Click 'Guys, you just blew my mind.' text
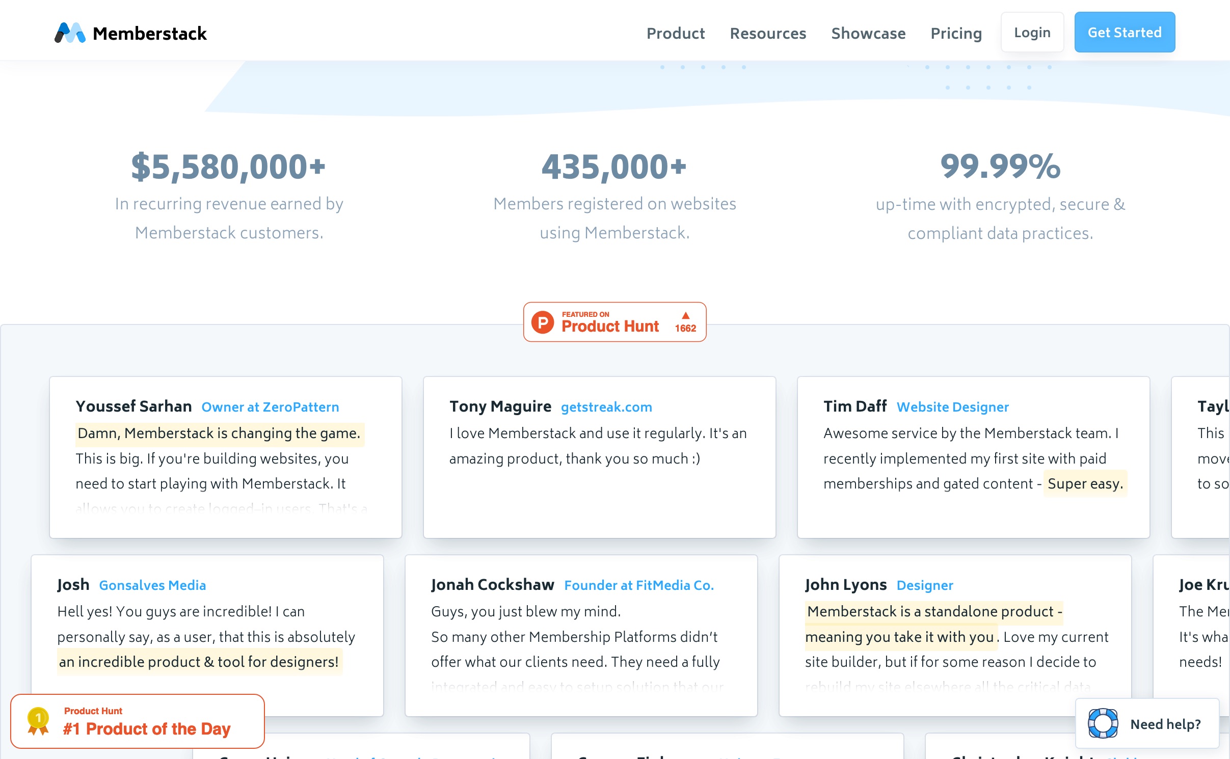The image size is (1230, 759). coord(526,611)
